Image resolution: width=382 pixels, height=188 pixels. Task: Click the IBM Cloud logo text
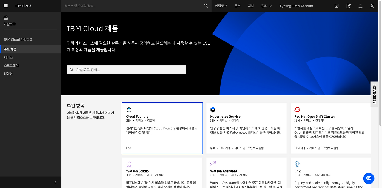point(23,6)
